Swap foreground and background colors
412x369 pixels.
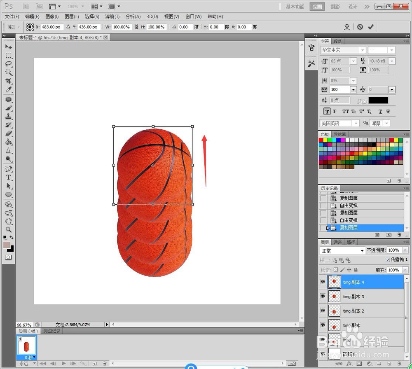pos(12,238)
